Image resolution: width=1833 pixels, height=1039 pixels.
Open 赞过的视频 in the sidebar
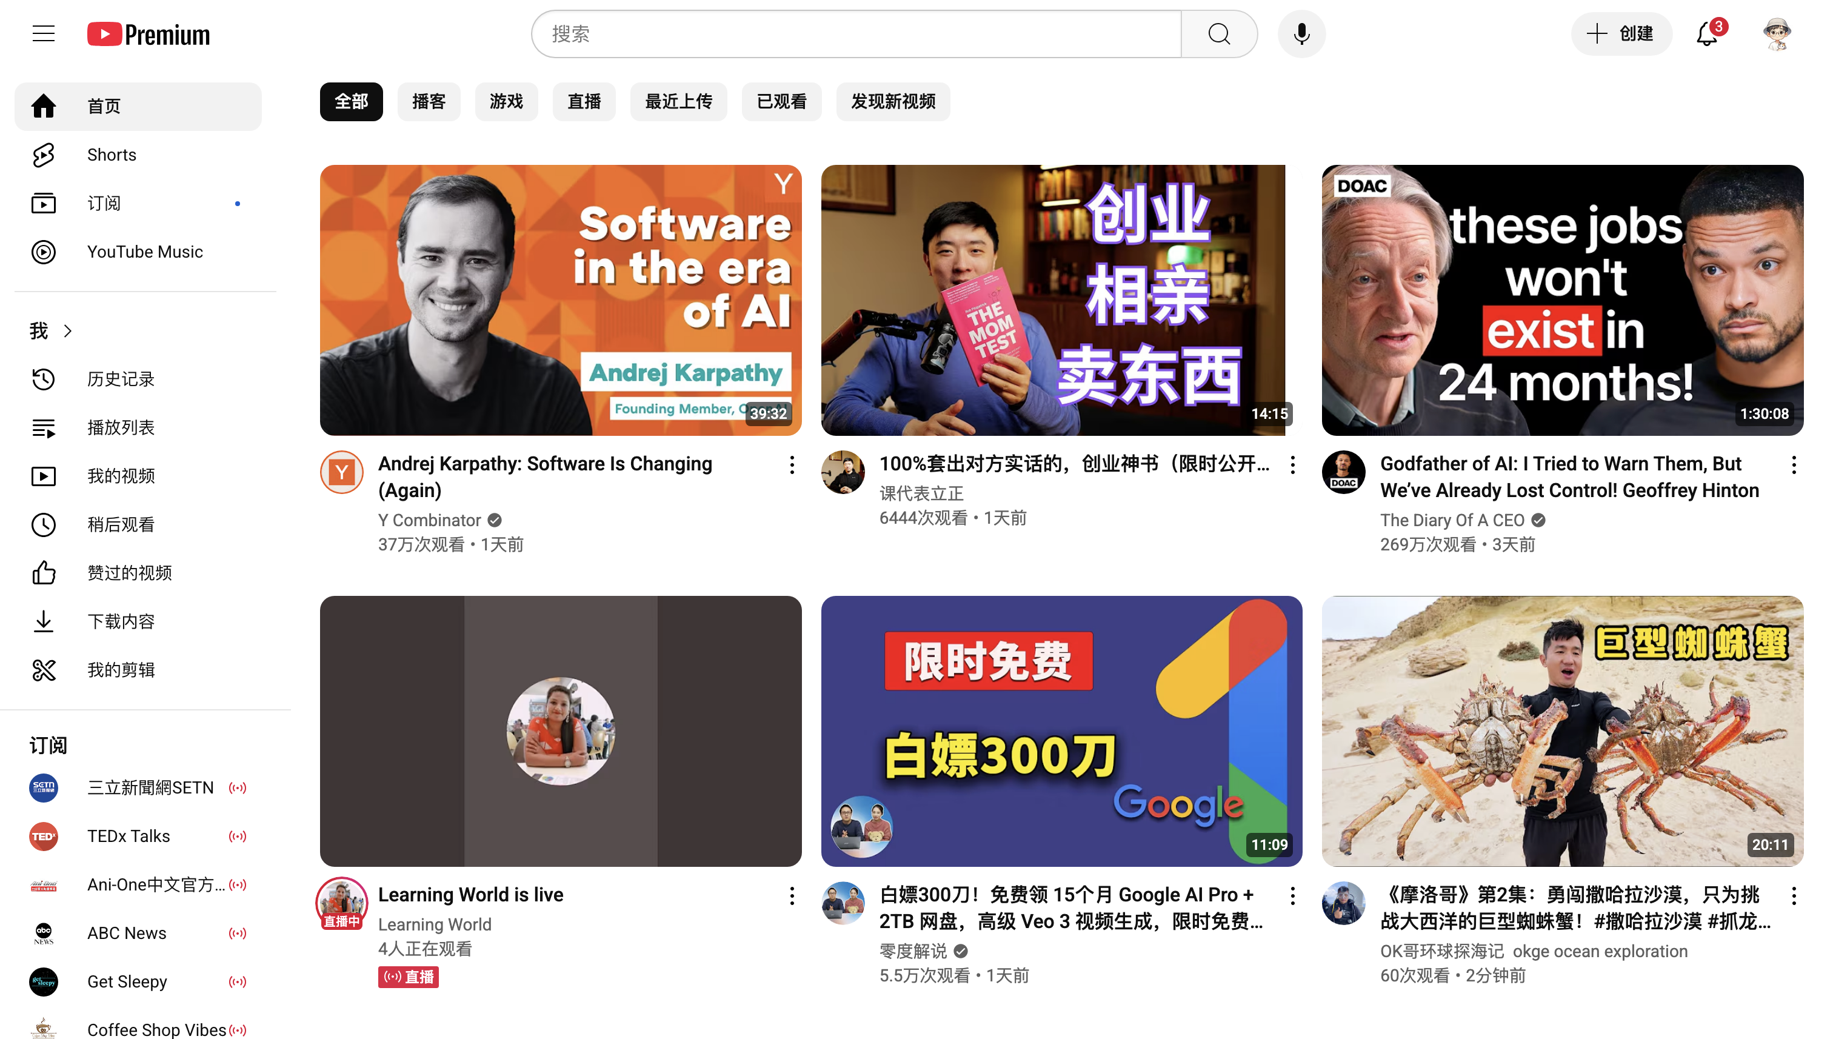point(138,573)
